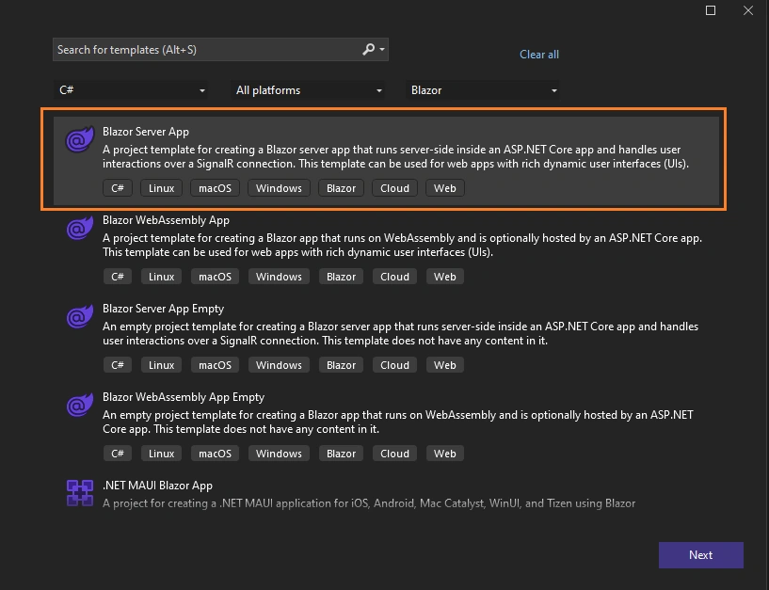
Task: Click the search magnifier icon
Action: click(368, 49)
